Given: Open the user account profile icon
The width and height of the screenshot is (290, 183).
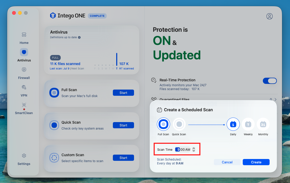Looking at the screenshot, I should tap(270, 16).
